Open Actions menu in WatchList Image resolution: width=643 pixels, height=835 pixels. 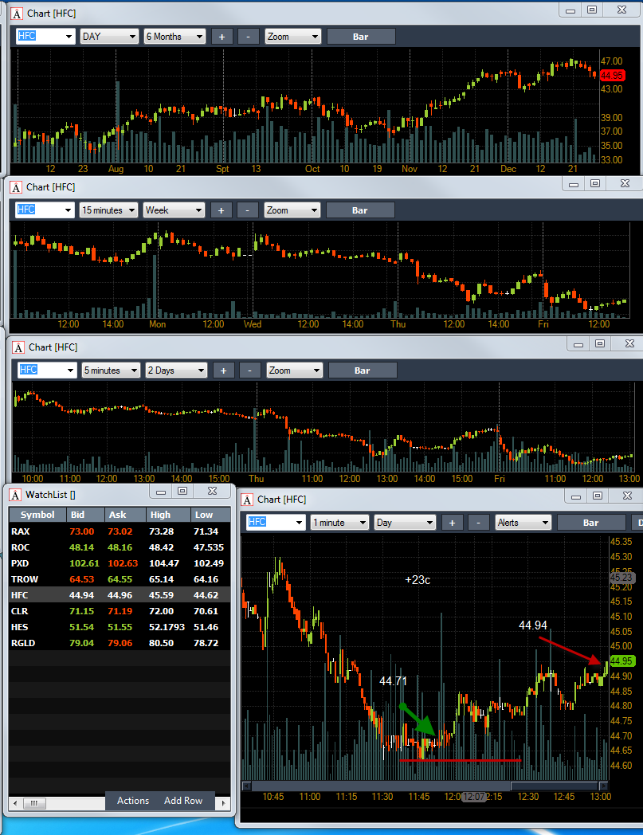(132, 801)
